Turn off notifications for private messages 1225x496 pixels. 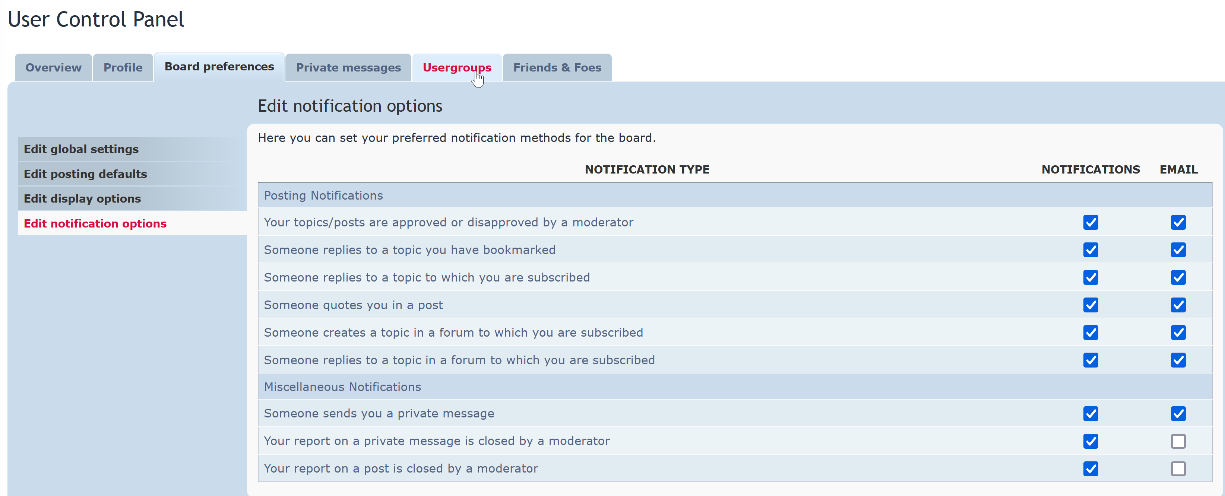click(1091, 413)
